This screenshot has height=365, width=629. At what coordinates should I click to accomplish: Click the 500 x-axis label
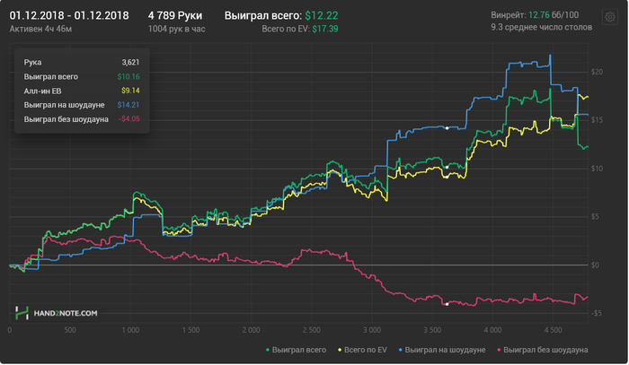tap(70, 330)
